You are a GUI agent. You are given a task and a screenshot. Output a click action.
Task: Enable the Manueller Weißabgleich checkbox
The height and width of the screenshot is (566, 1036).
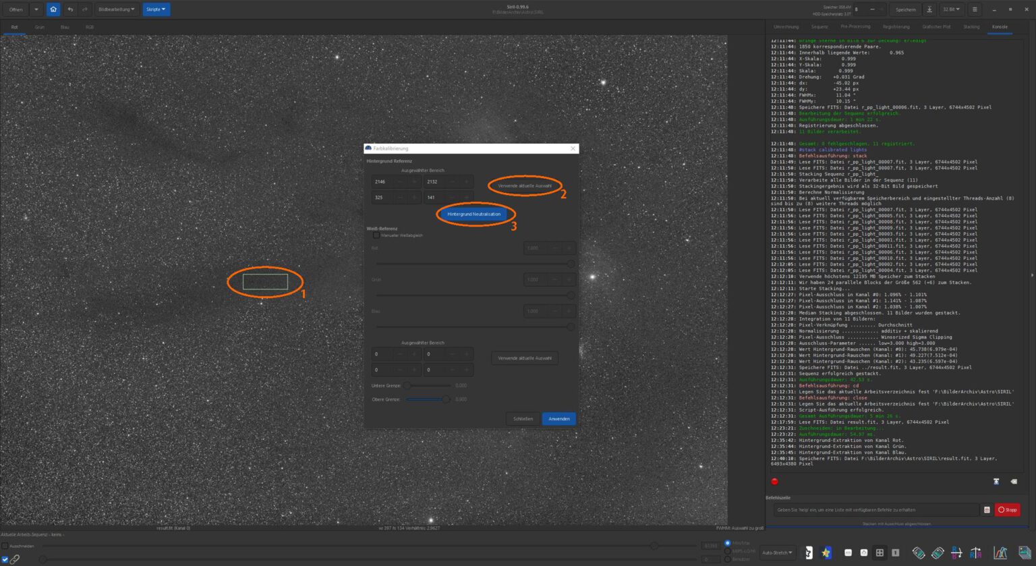[376, 235]
